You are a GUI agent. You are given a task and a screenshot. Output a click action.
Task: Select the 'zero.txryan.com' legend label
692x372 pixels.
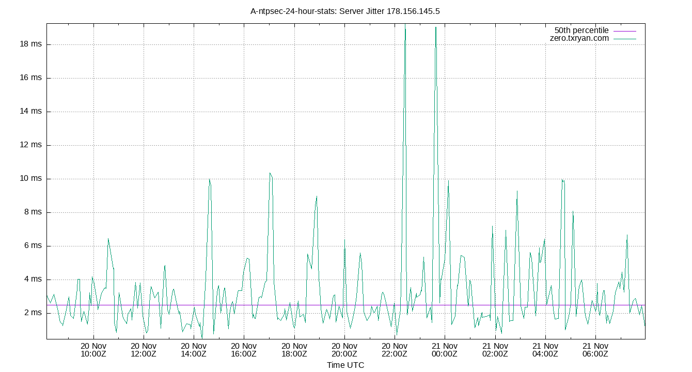coord(579,38)
